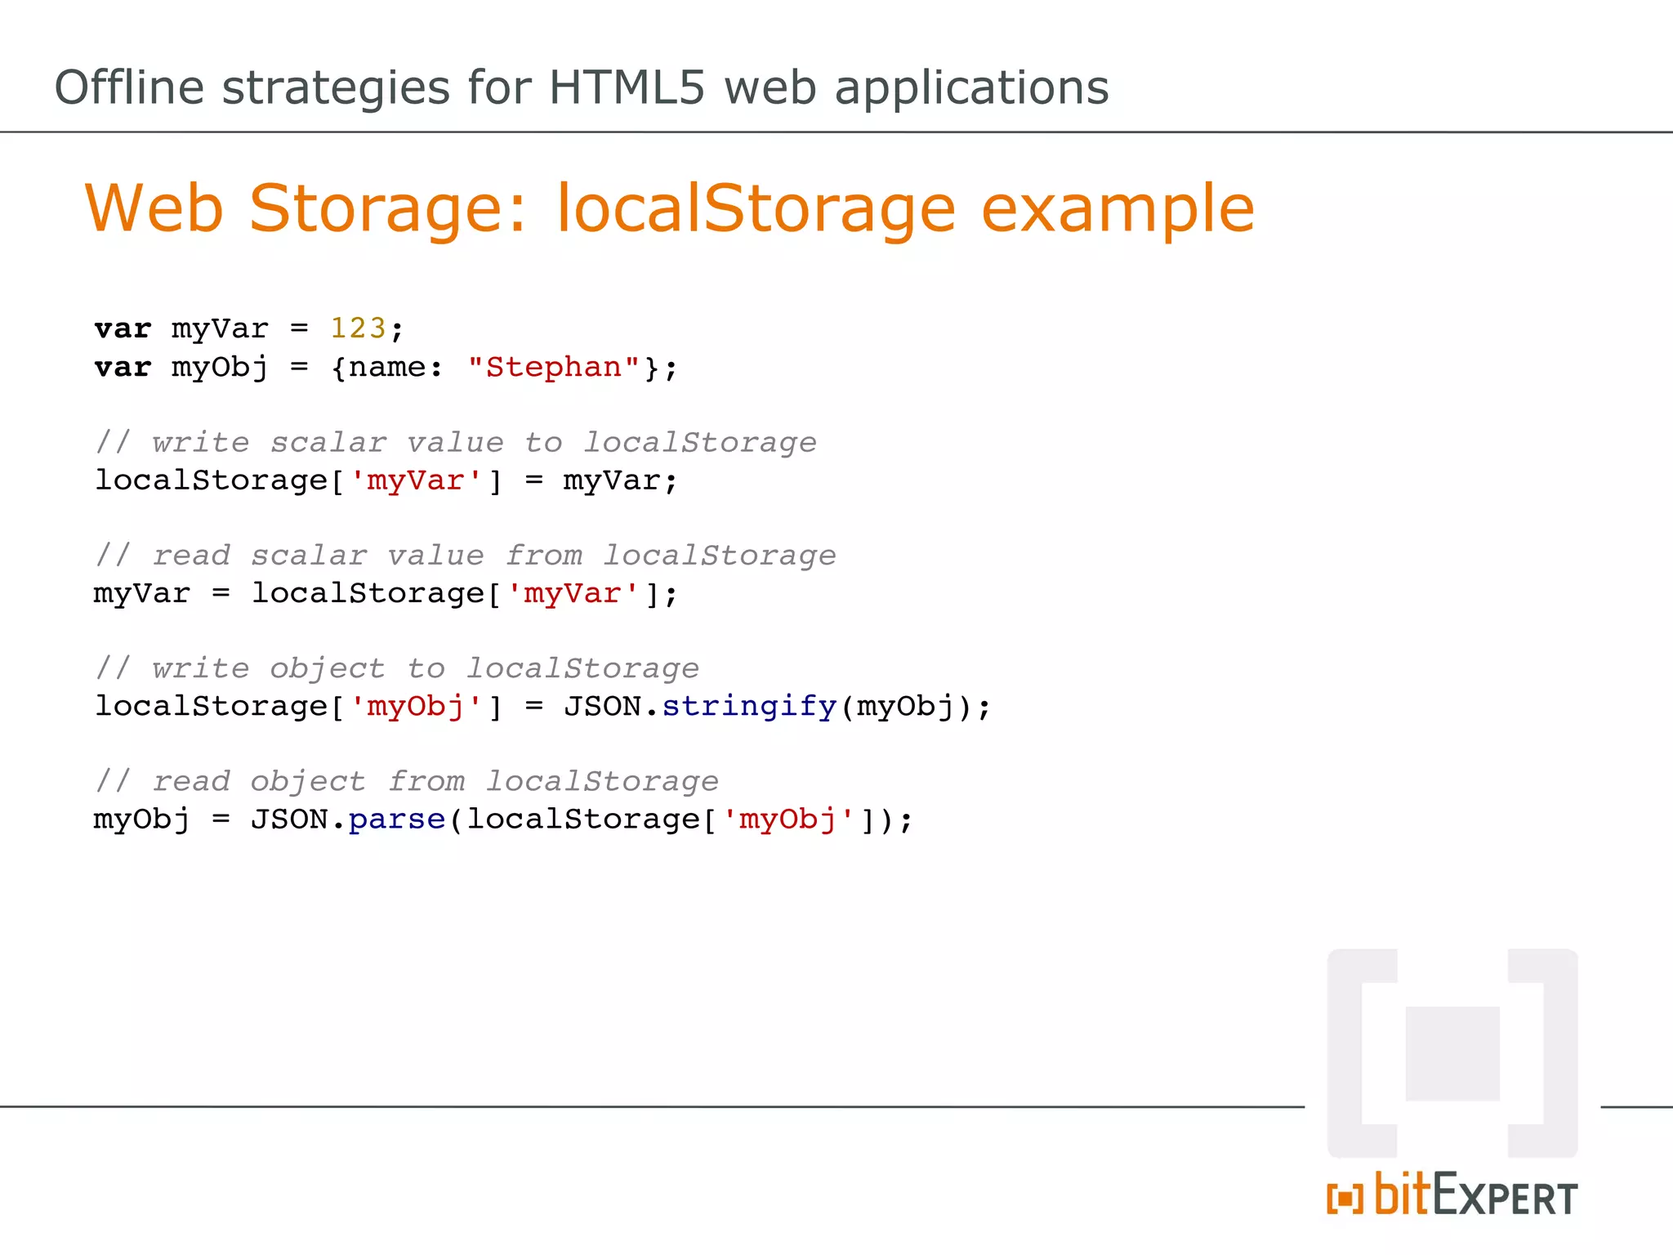Click the JSON.stringify(myObj) code line

543,706
